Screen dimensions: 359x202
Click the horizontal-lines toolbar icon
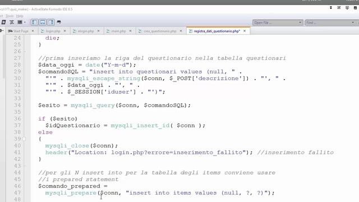point(12,22)
